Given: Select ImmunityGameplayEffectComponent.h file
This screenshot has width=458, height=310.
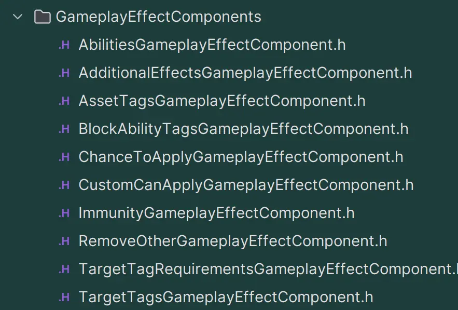Looking at the screenshot, I should coord(216,213).
